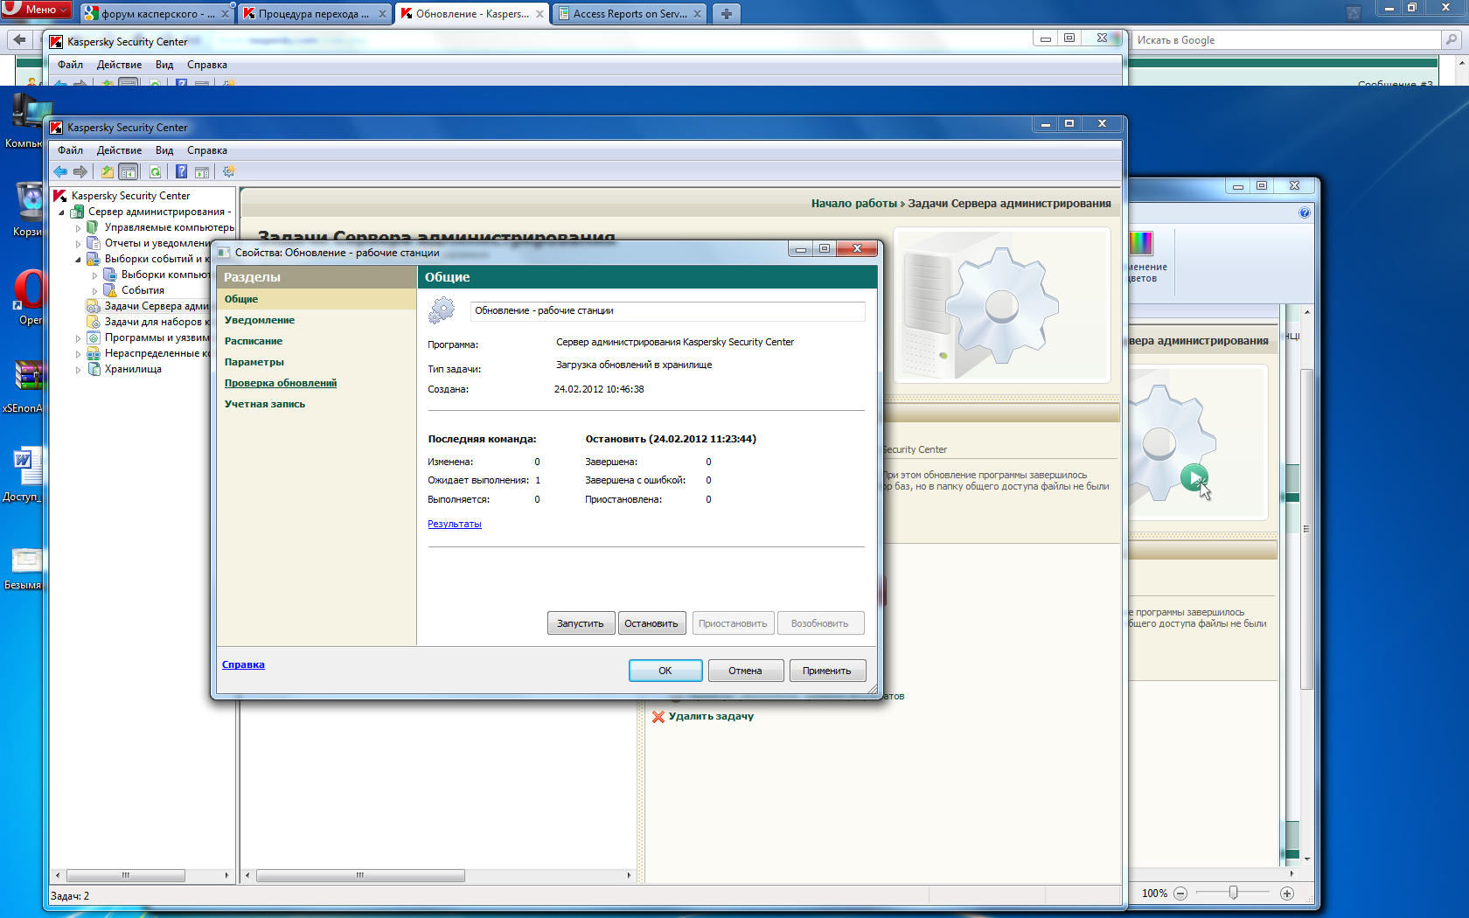This screenshot has height=918, width=1469.
Task: Switch to the Access Reports on Serv... browser tab
Action: click(x=630, y=13)
